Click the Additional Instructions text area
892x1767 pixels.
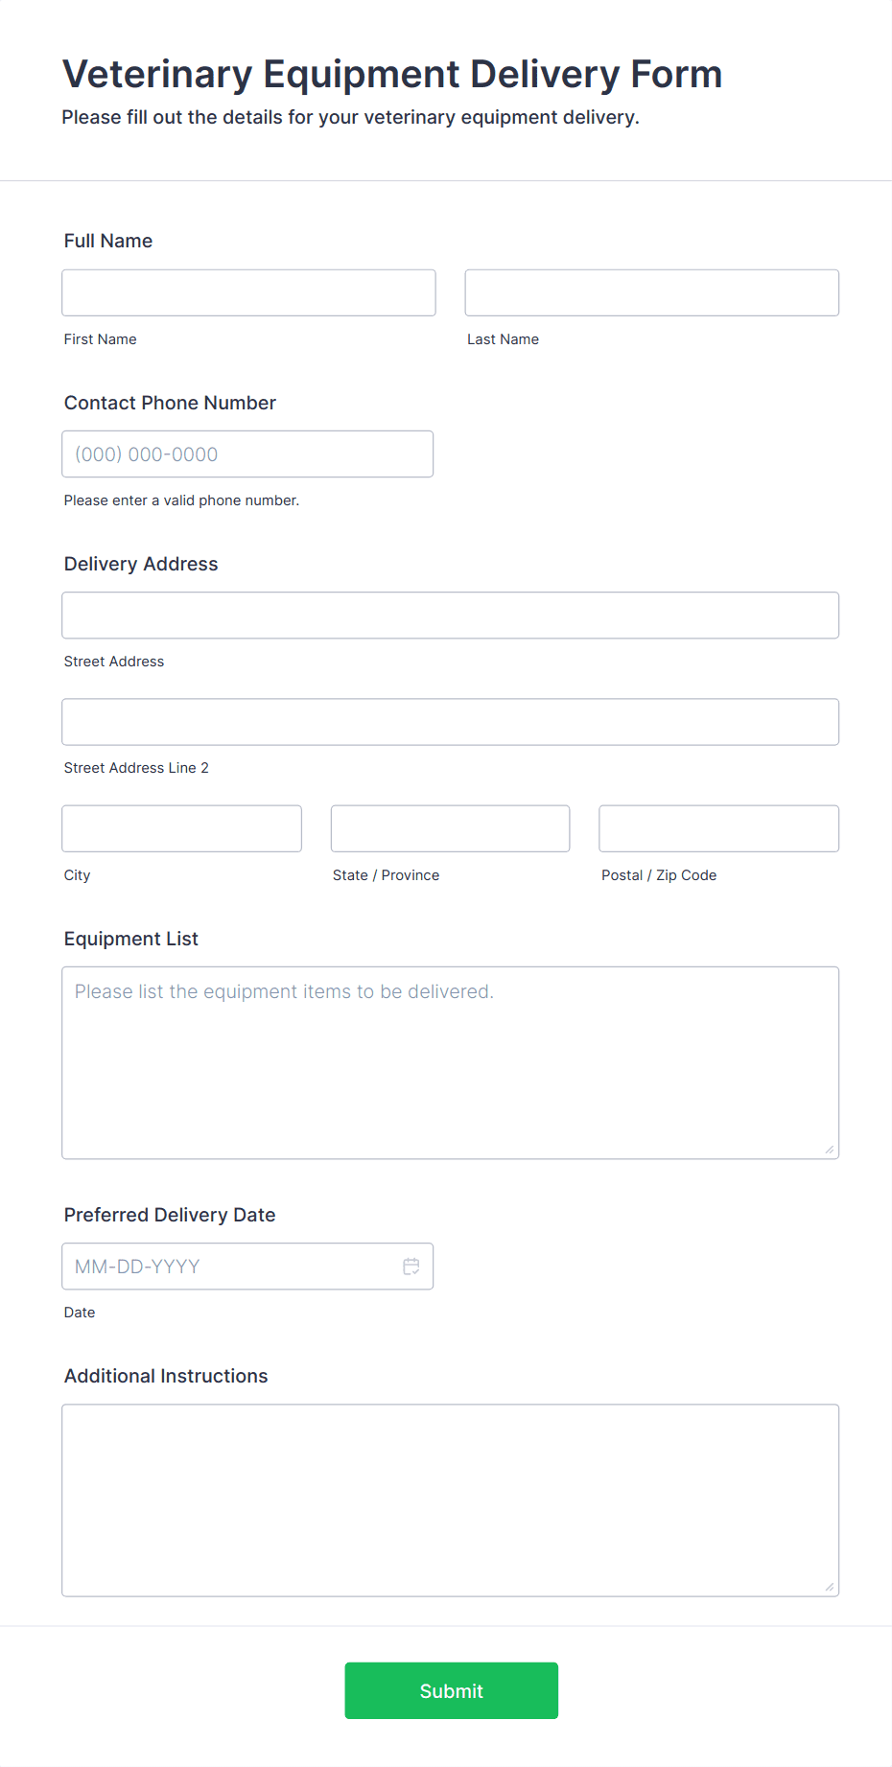coord(450,1500)
